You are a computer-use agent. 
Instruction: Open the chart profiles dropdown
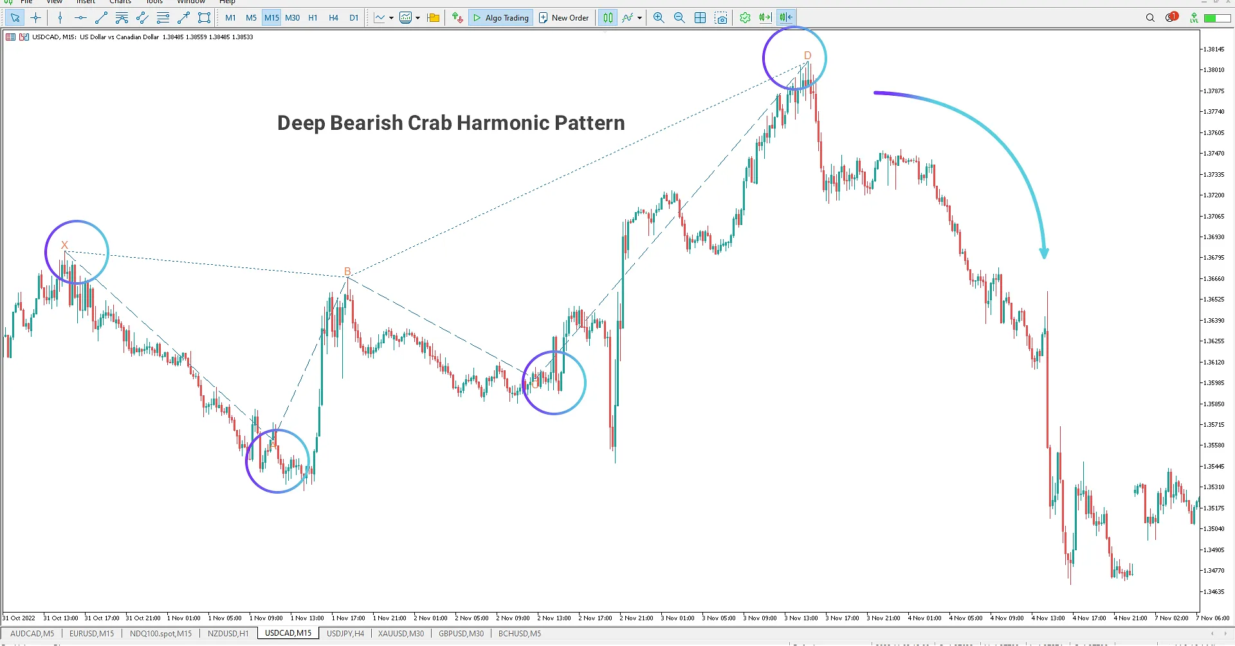417,17
